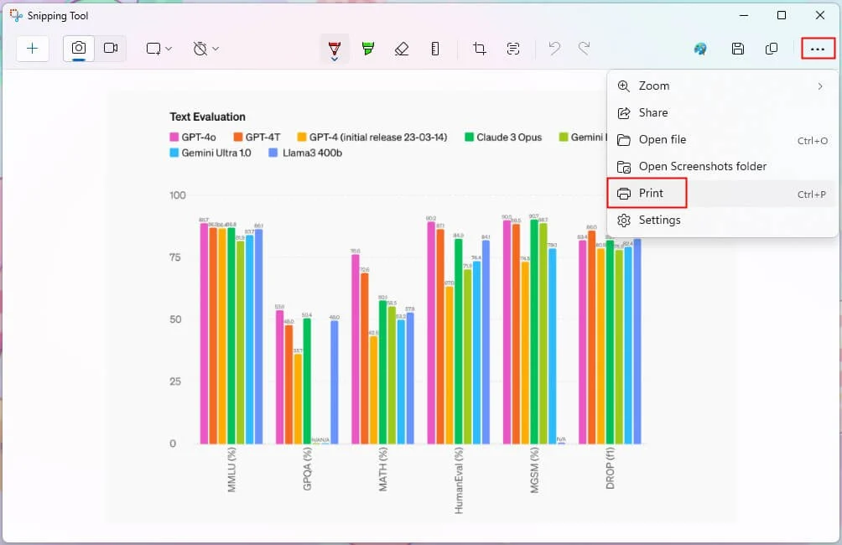Click the Text Evaluation chart title
The height and width of the screenshot is (545, 842).
[207, 117]
